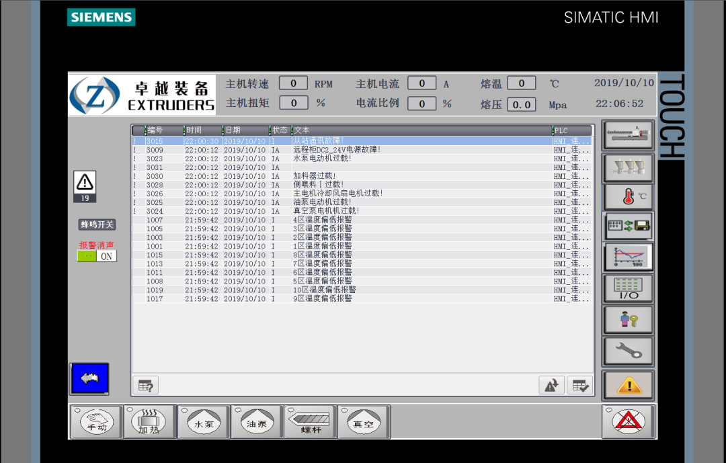
Task: Click the 蜂鸣开关 buzzer button
Action: 97,224
